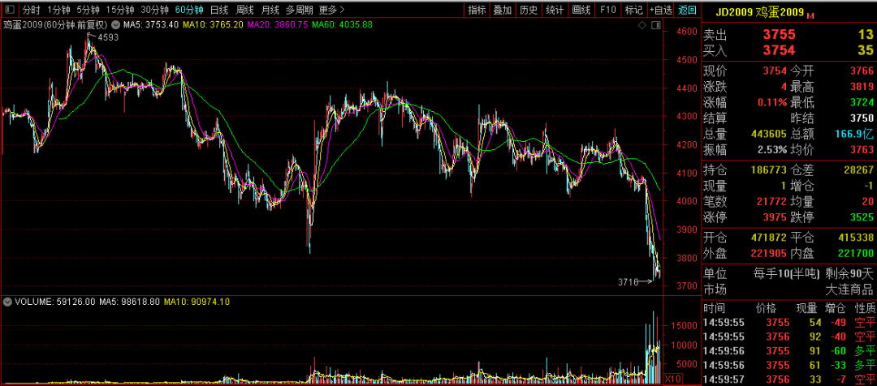Image resolution: width=877 pixels, height=386 pixels.
Task: Click the 平仓 value 415338
Action: pyautogui.click(x=855, y=238)
